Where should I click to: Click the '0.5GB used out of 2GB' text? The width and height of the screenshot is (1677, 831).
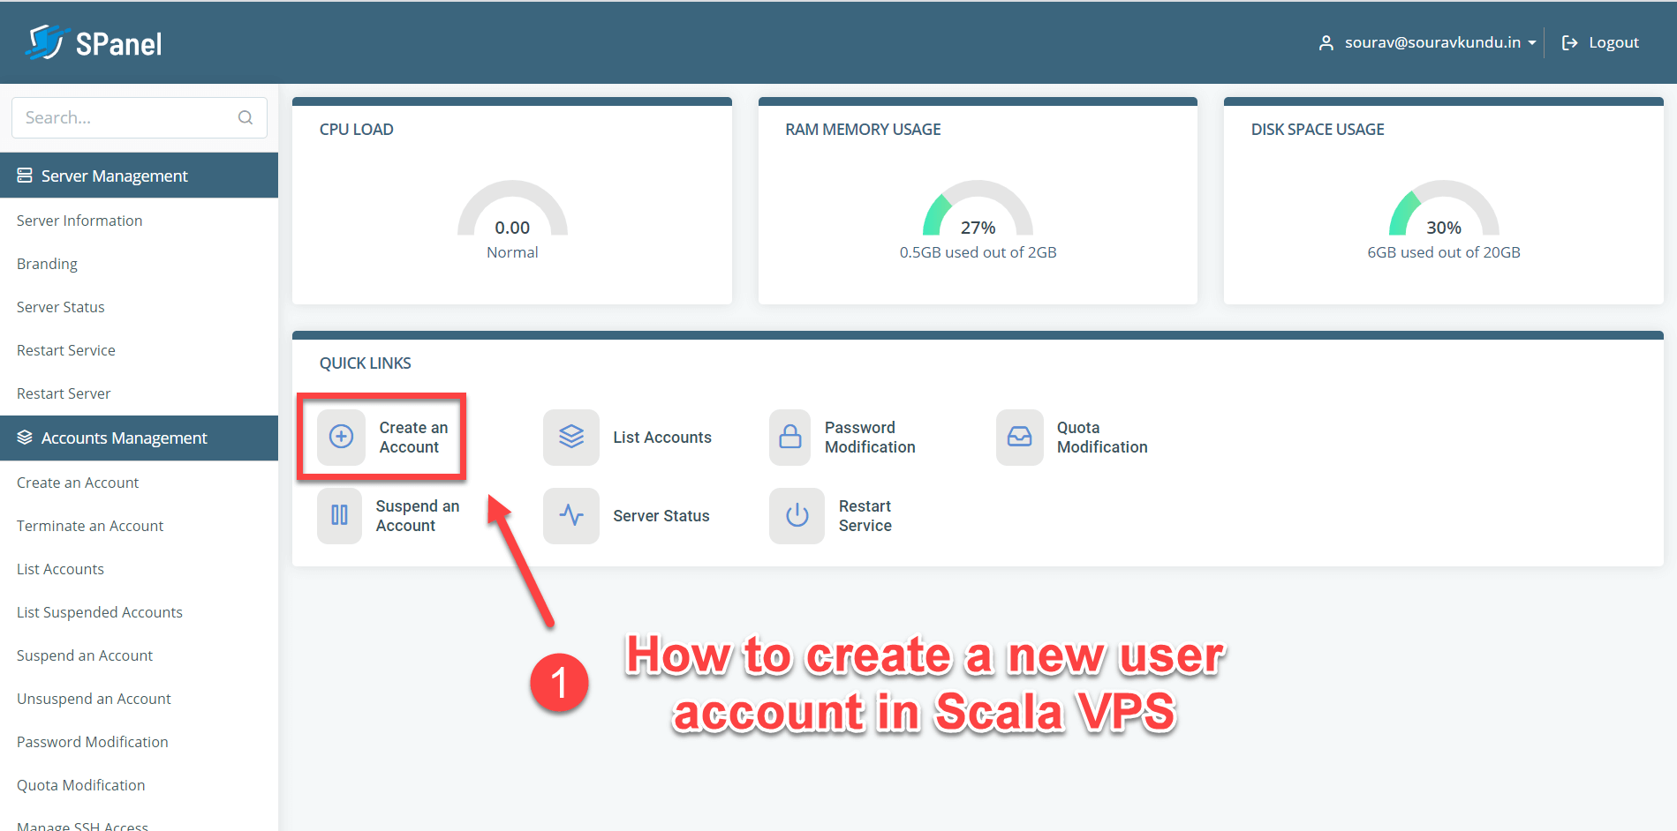pos(978,252)
